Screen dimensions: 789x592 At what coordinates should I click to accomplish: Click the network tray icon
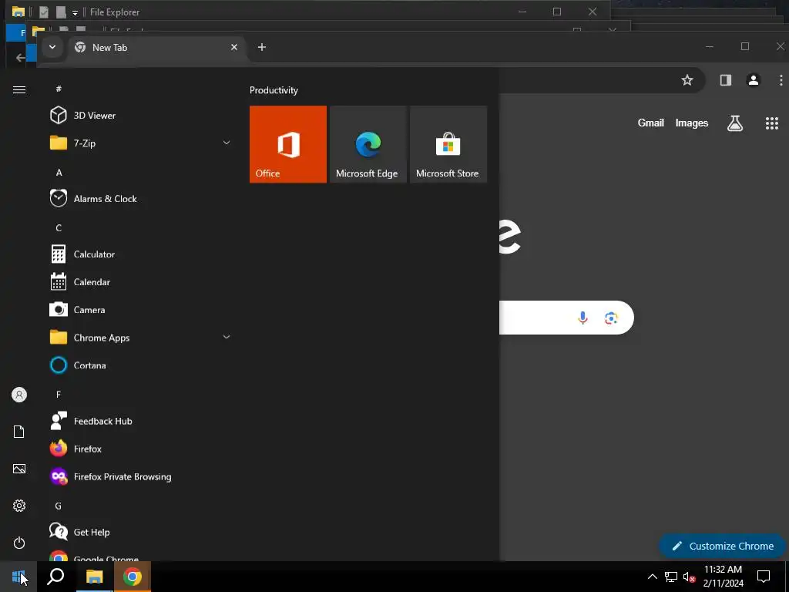click(671, 577)
